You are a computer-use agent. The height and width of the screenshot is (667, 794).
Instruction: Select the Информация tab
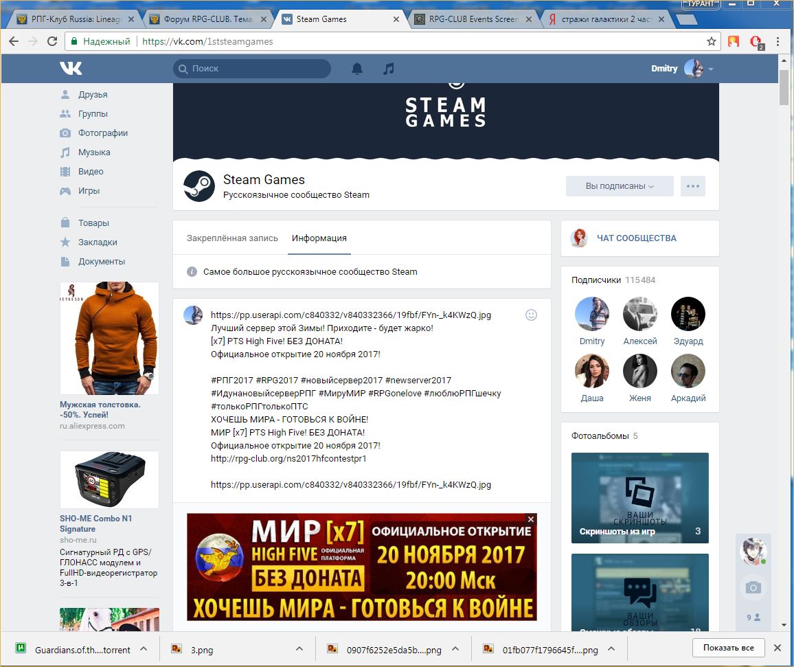point(319,238)
